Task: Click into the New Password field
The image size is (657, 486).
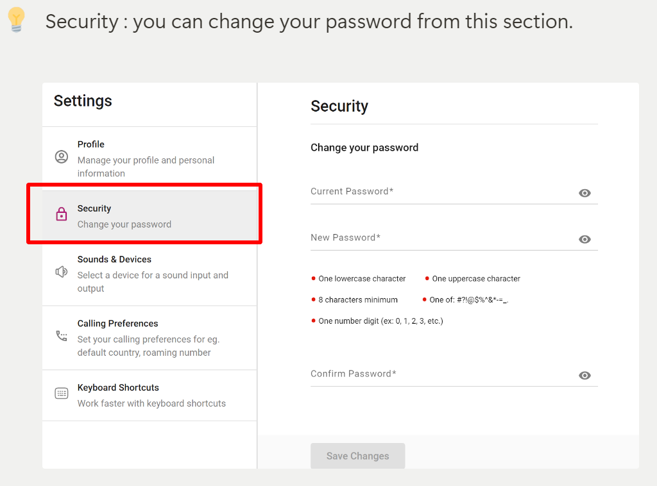Action: click(443, 238)
